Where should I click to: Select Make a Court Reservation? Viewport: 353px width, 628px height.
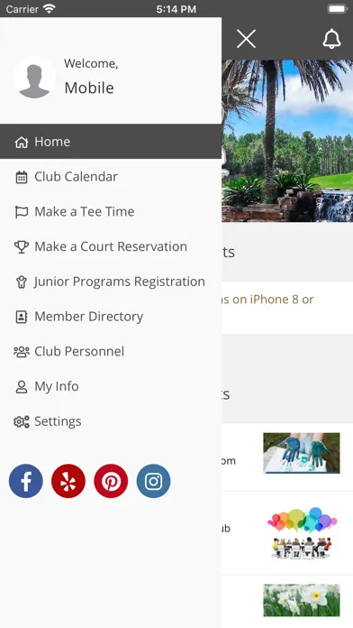(x=111, y=246)
